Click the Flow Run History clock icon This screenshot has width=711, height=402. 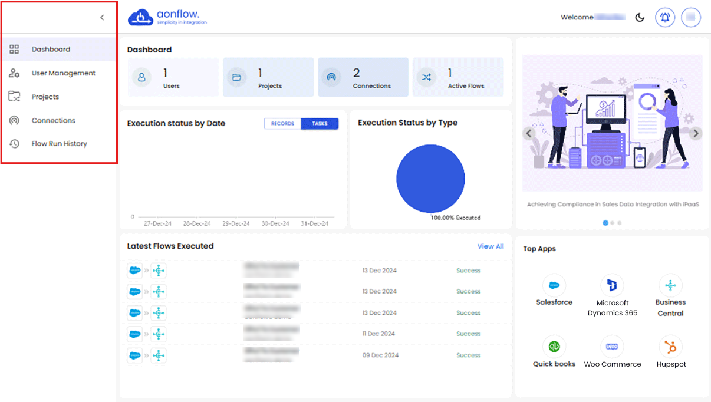pos(15,144)
